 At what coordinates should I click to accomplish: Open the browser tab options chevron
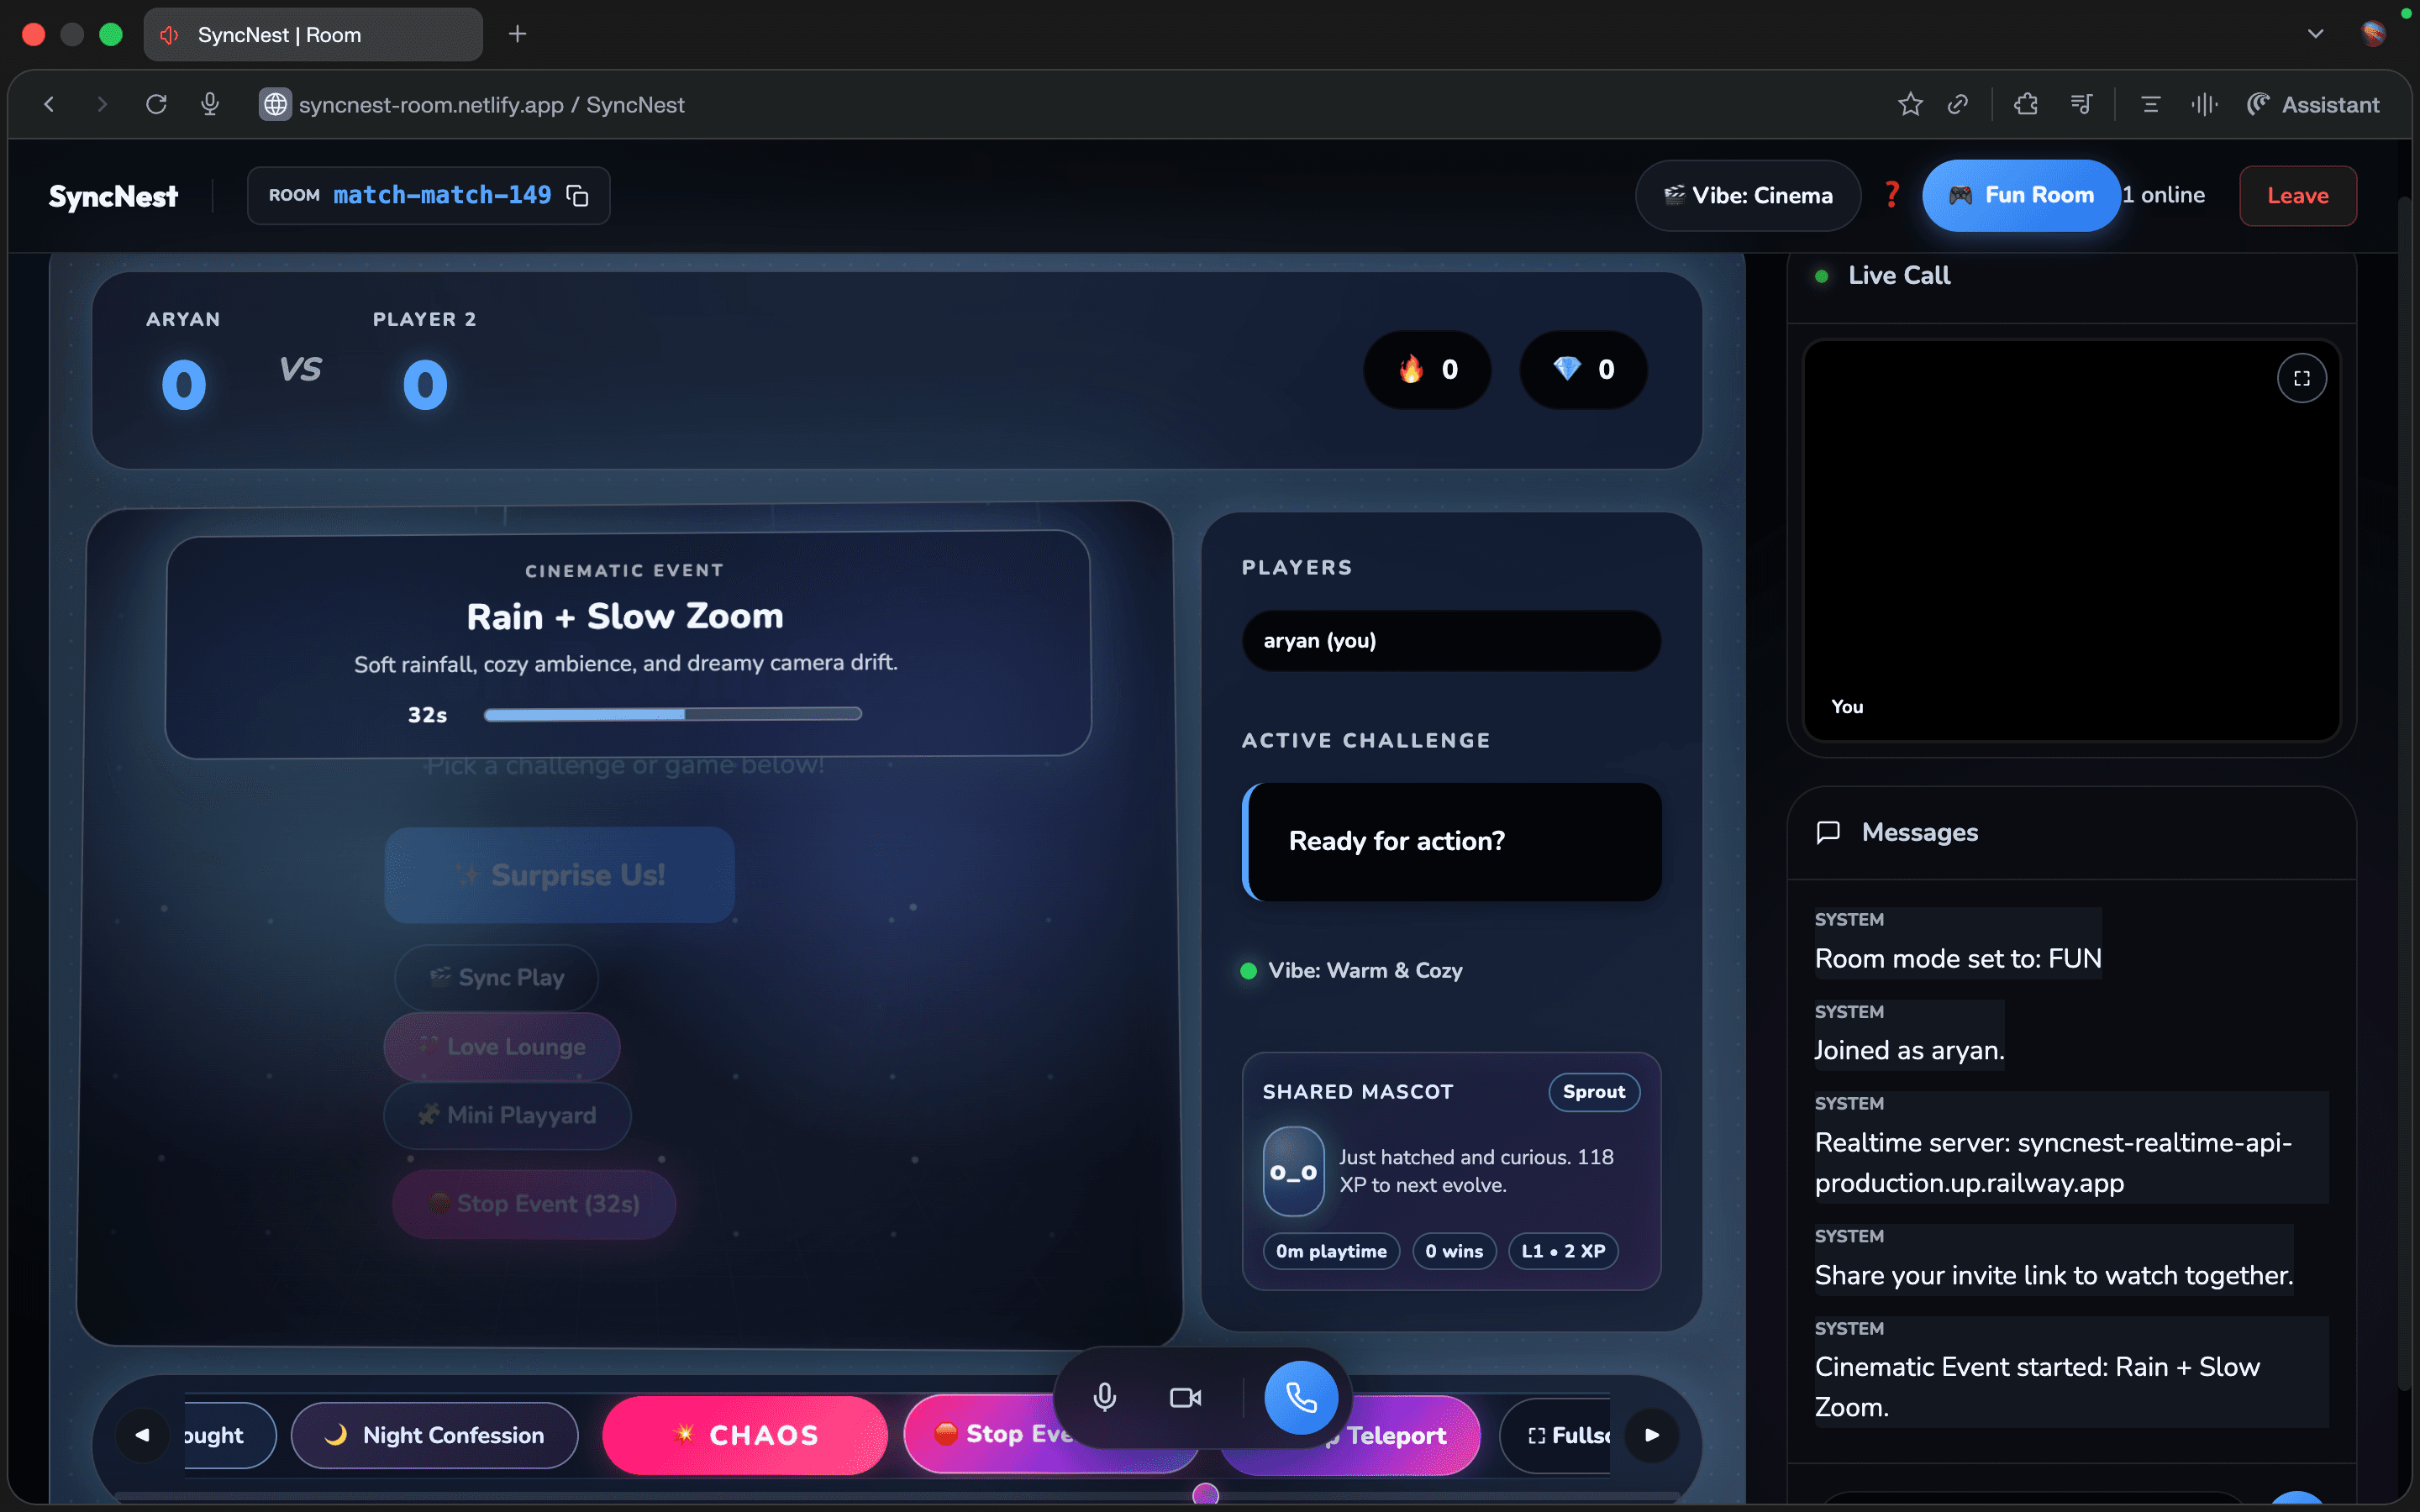click(2315, 33)
